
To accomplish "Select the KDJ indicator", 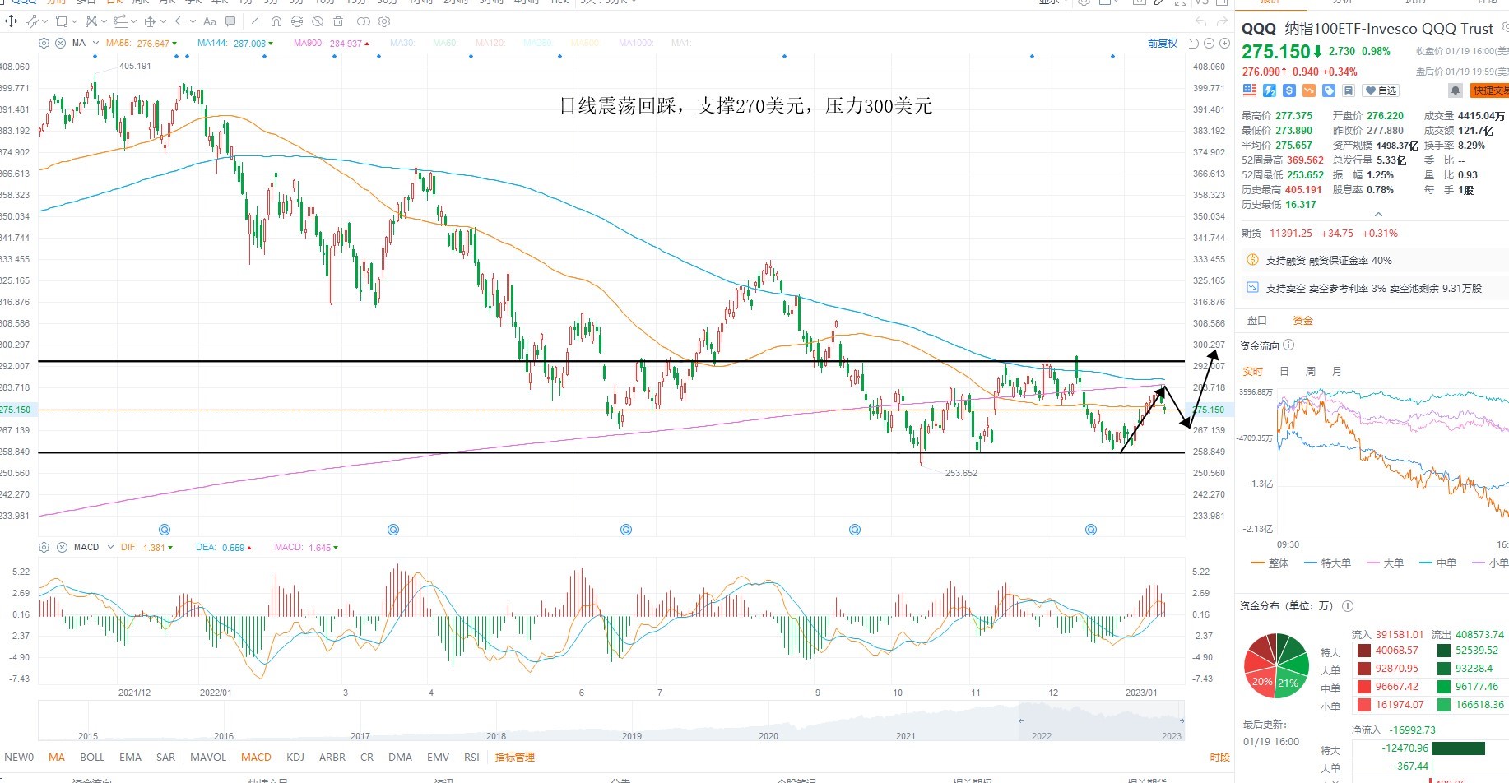I will 295,758.
